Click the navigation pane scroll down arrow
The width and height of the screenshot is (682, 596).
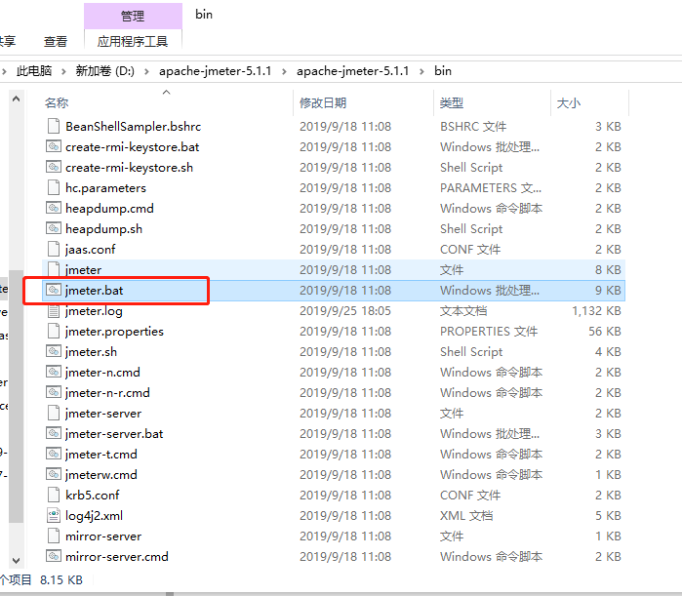click(16, 561)
